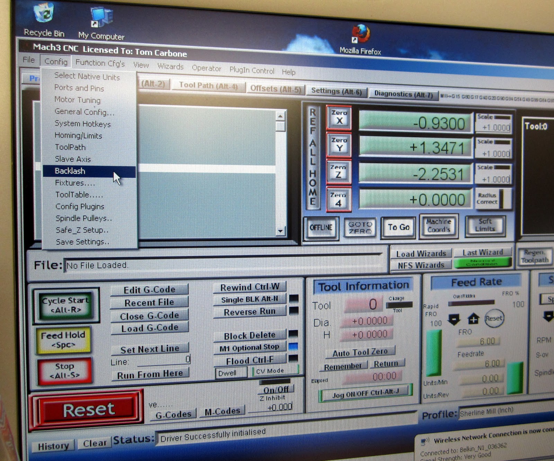Click Auto Tool Zero

tap(360, 351)
